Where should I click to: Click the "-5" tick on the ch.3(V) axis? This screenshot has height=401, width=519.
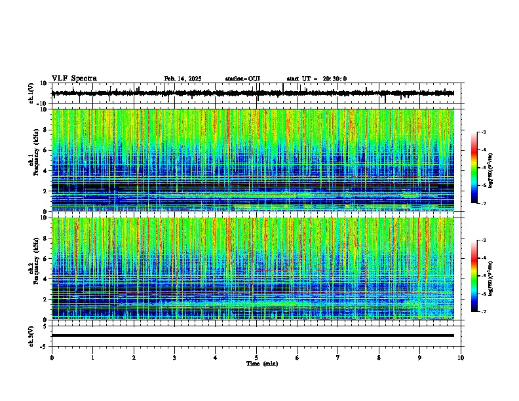point(43,347)
